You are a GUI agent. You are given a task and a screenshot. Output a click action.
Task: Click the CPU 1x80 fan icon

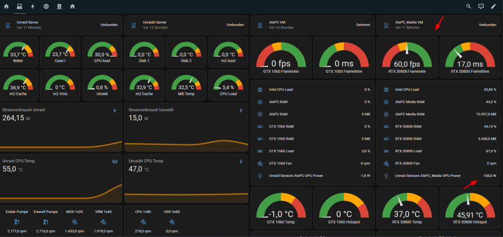143,221
